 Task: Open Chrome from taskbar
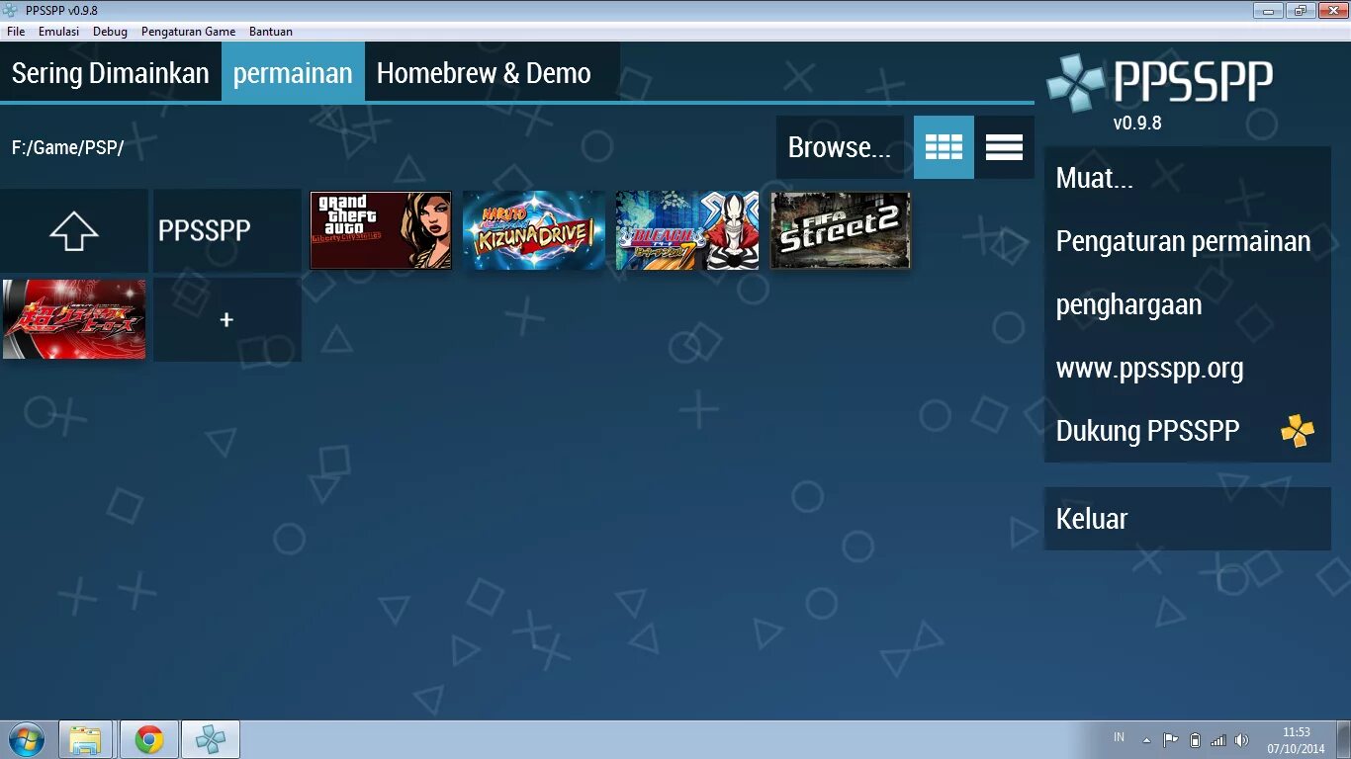tap(149, 739)
